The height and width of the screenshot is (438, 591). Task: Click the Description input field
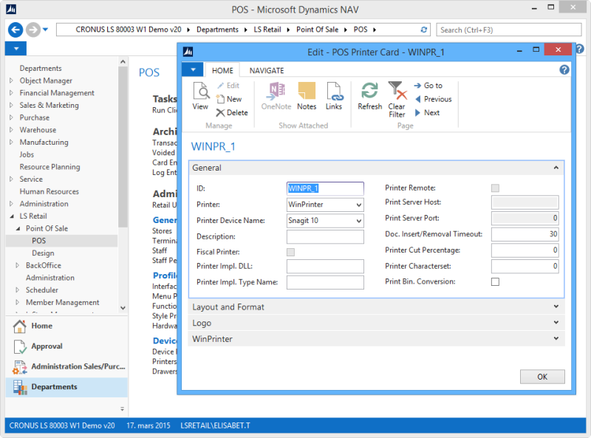click(x=325, y=237)
